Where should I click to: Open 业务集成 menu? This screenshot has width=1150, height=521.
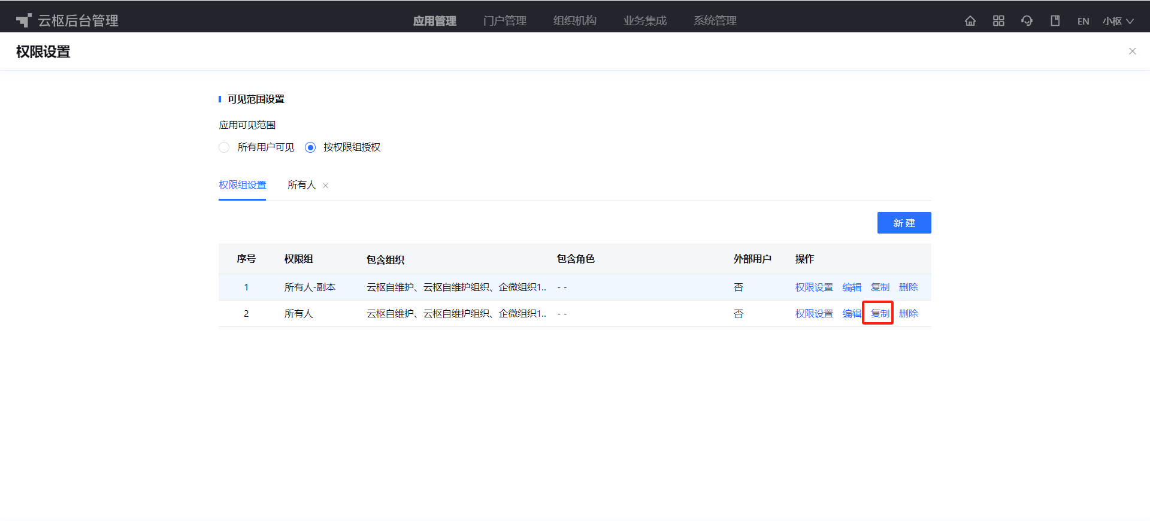[645, 21]
